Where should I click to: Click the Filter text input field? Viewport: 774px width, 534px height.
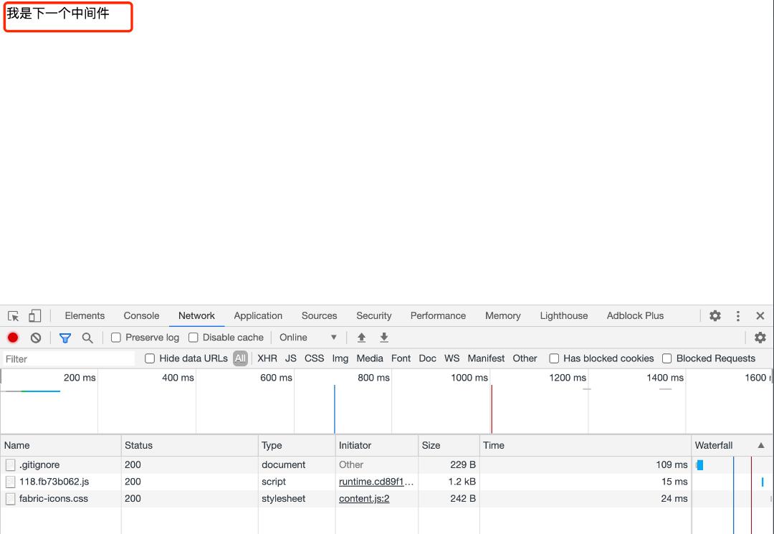pyautogui.click(x=68, y=359)
